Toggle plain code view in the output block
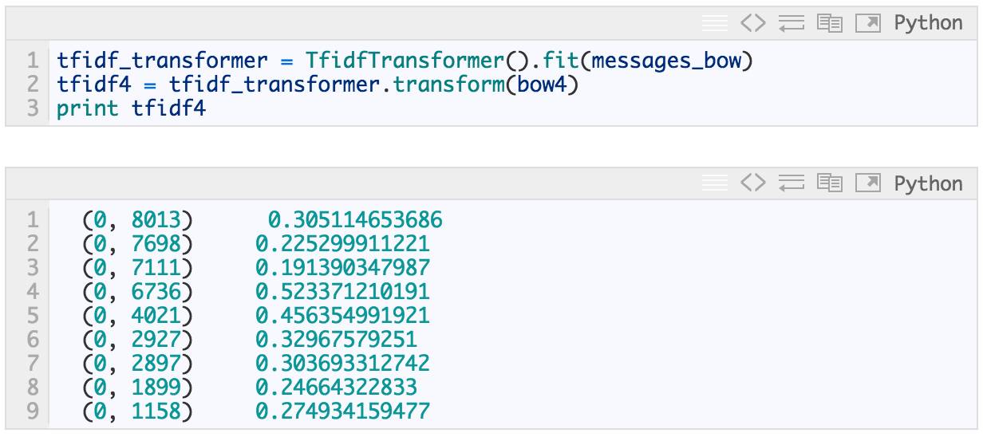This screenshot has height=437, width=983. tap(752, 184)
